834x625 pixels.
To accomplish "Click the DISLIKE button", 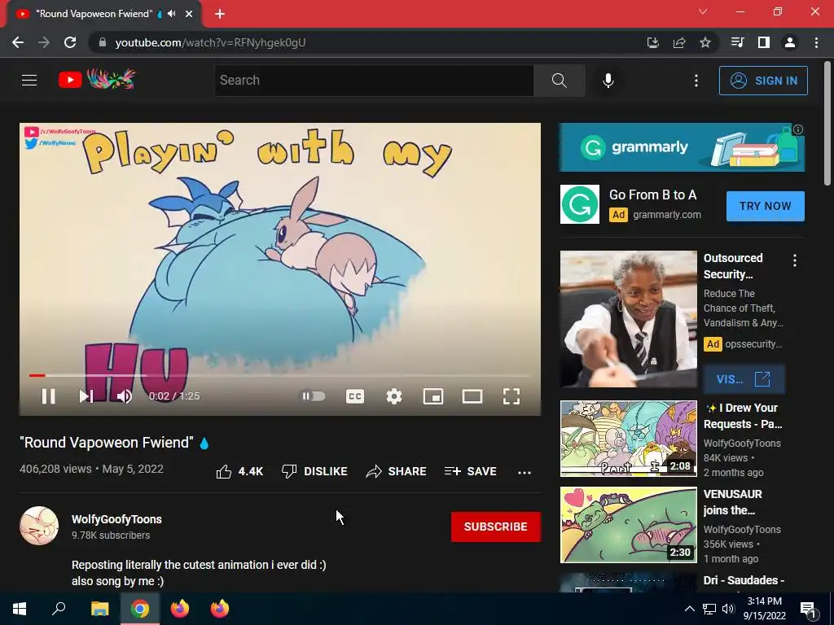I will [314, 471].
